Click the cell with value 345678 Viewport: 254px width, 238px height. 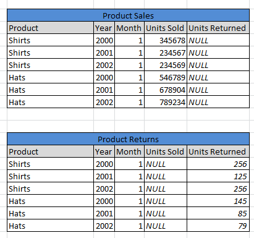point(166,40)
